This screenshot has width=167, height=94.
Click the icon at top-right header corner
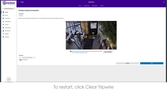coord(164,2)
